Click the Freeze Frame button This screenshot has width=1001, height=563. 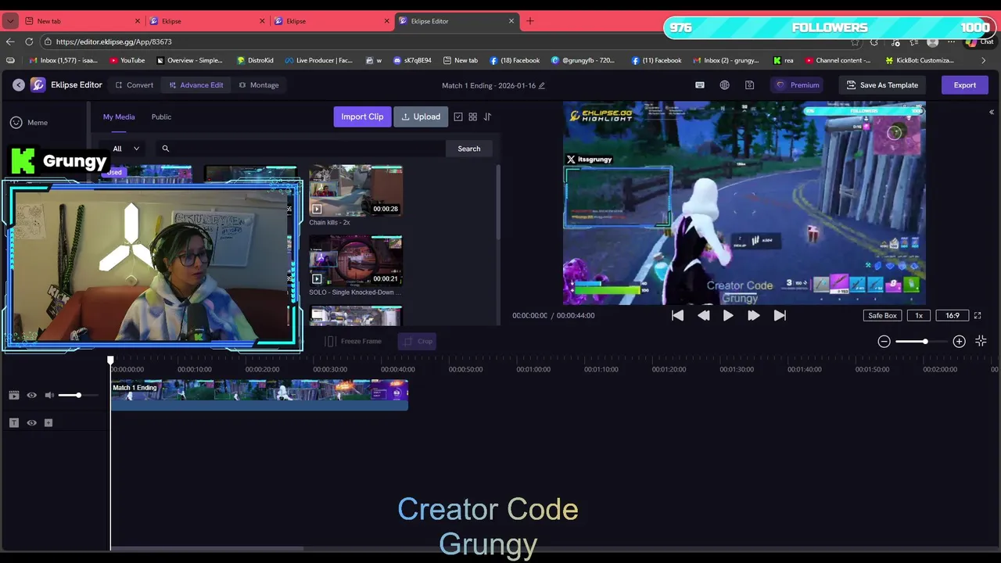pyautogui.click(x=353, y=341)
